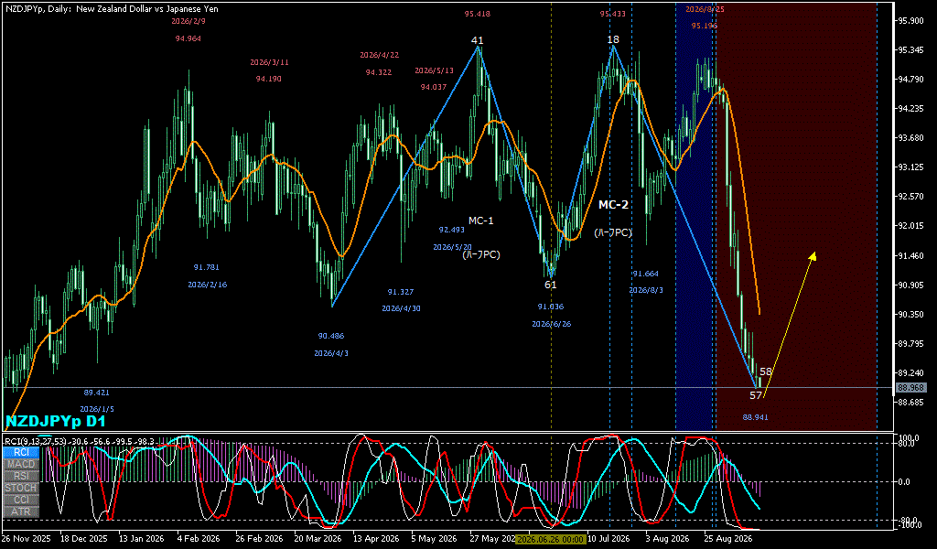Click '93.125' on the price scale
937x549 pixels.
click(x=911, y=167)
